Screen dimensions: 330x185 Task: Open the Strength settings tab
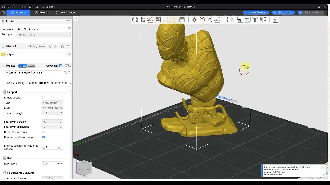(22, 83)
